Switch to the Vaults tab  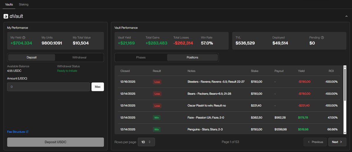tap(9, 4)
